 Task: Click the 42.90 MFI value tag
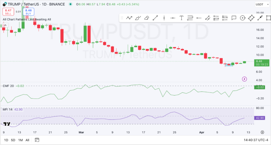[260, 118]
